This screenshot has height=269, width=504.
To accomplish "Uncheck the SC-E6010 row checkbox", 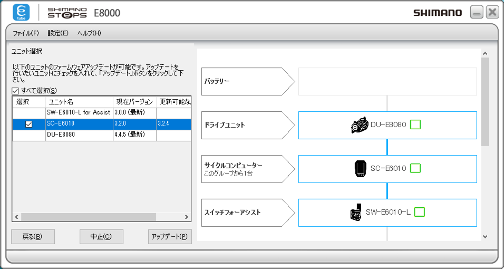I will tap(29, 124).
